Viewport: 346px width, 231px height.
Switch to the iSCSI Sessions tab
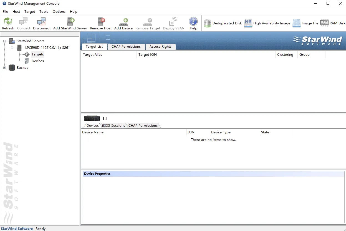pyautogui.click(x=113, y=125)
